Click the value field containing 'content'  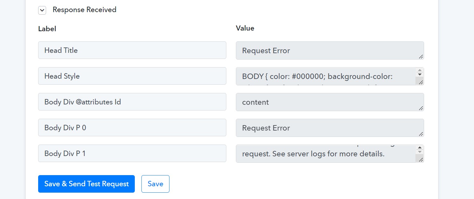point(330,102)
